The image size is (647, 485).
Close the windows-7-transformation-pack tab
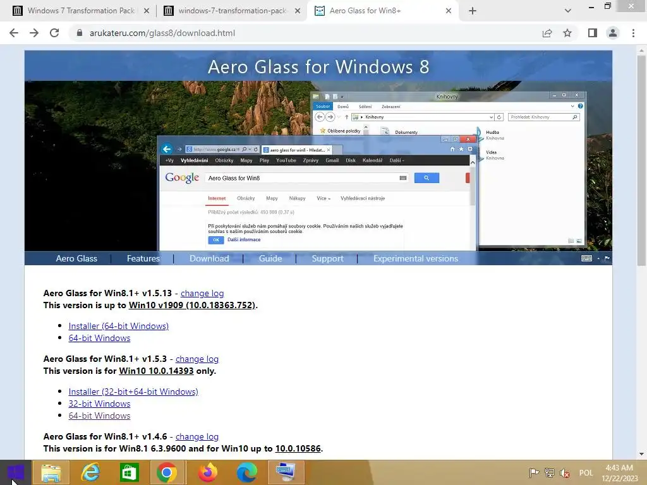point(298,11)
